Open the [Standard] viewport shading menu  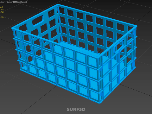[x=10, y=2]
